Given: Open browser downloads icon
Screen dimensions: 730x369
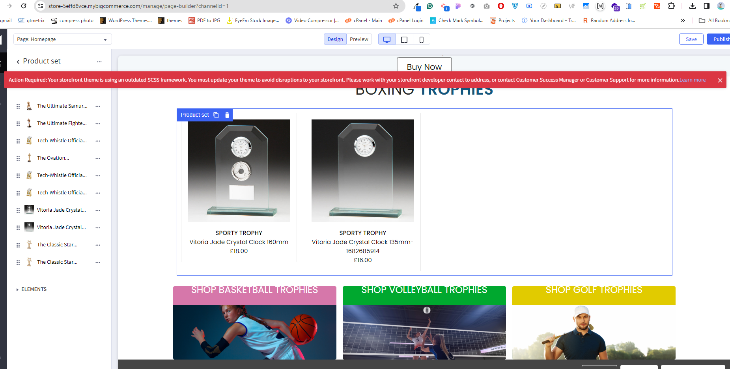Looking at the screenshot, I should 693,6.
